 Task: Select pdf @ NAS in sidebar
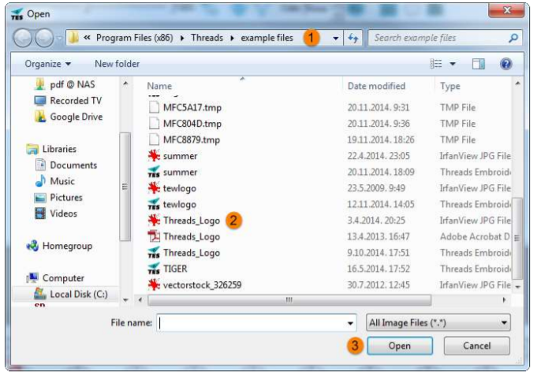click(73, 84)
